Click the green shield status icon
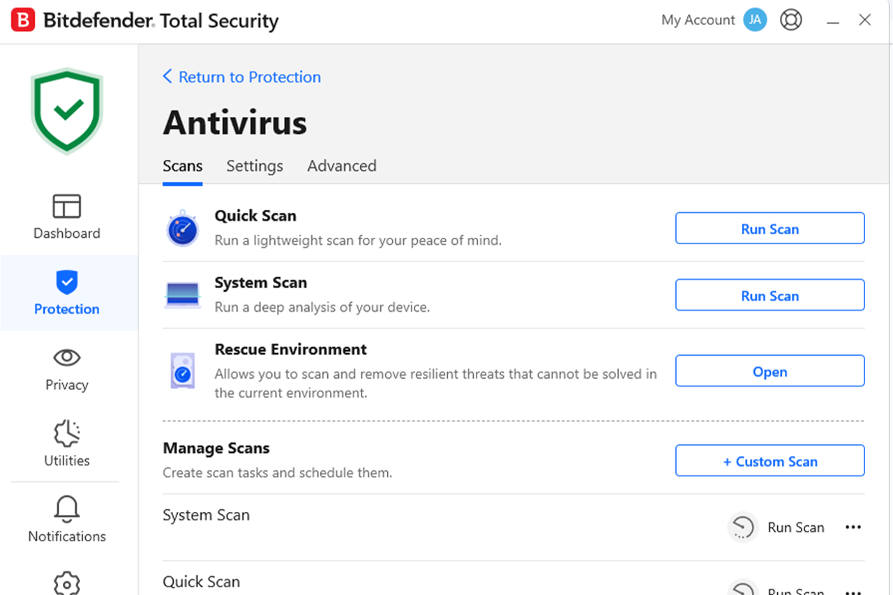893x595 pixels. pyautogui.click(x=67, y=110)
